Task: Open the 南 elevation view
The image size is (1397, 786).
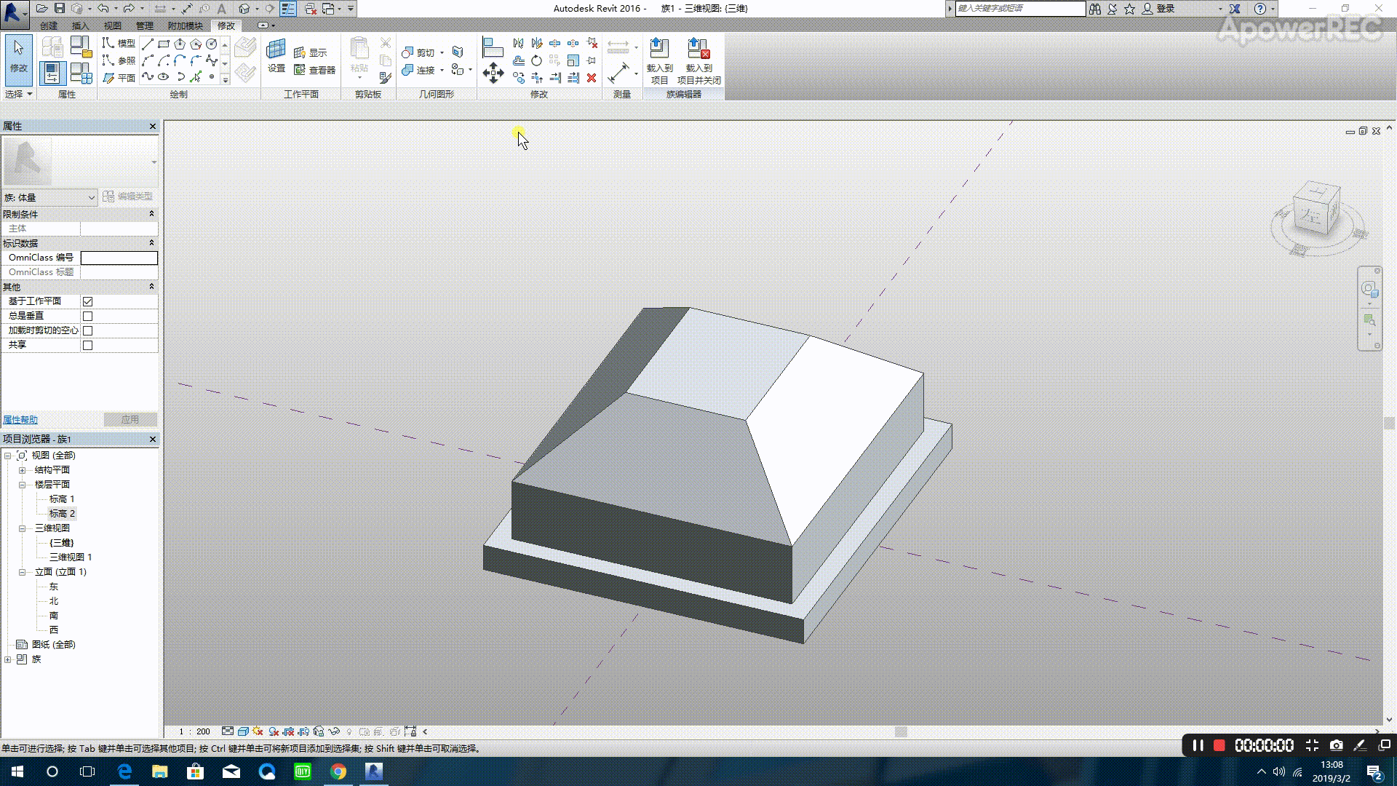Action: [x=54, y=616]
